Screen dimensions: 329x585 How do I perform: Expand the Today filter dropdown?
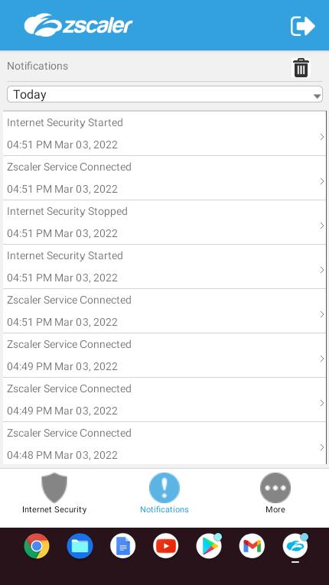(164, 94)
